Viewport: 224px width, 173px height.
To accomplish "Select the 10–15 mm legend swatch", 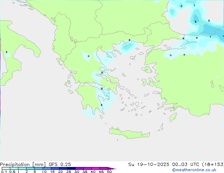I will pyautogui.click(x=47, y=168).
